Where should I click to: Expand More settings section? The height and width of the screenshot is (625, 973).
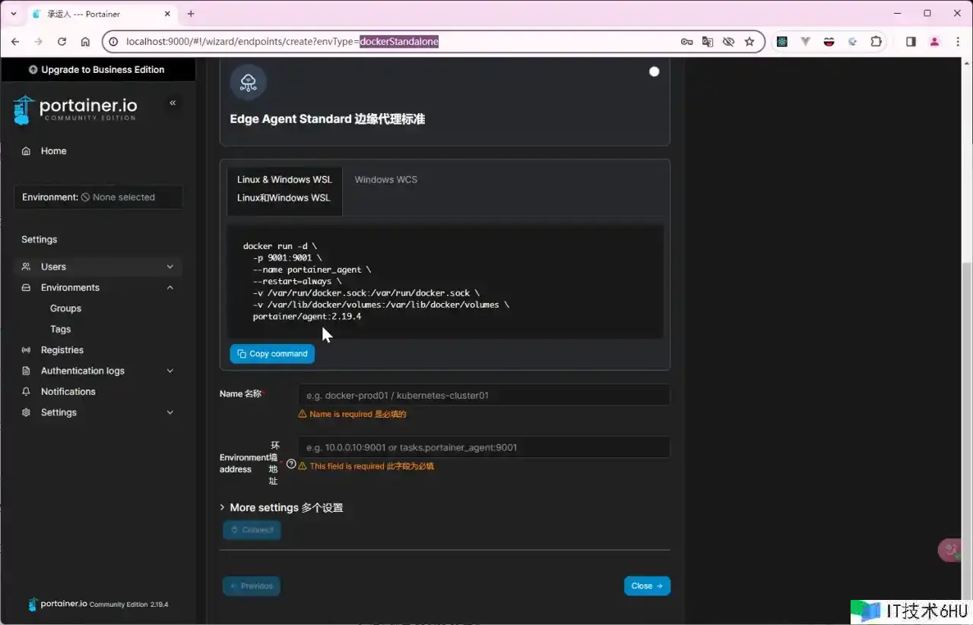(281, 507)
